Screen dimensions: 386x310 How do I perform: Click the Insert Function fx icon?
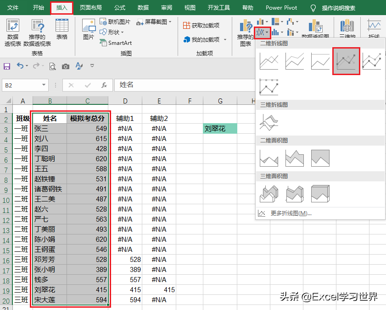[x=104, y=85]
